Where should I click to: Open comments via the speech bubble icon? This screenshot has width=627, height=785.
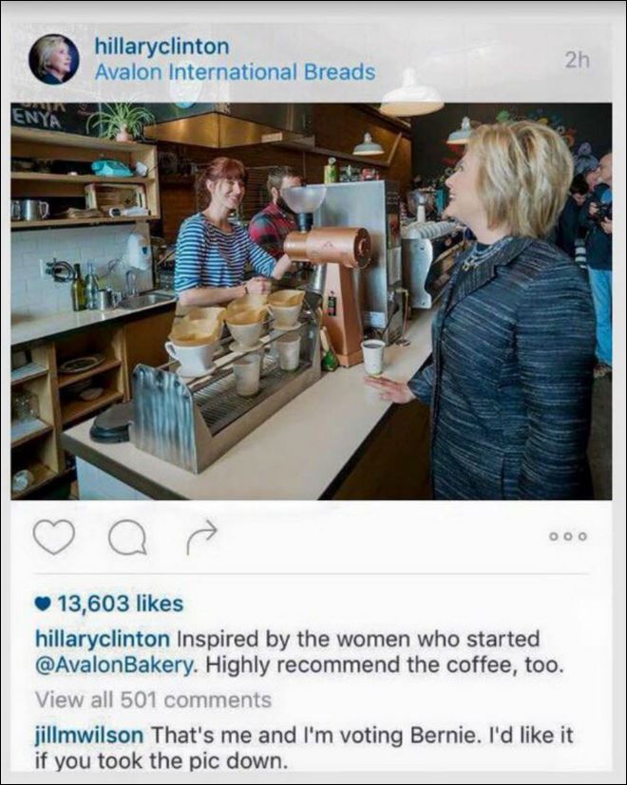pyautogui.click(x=127, y=536)
